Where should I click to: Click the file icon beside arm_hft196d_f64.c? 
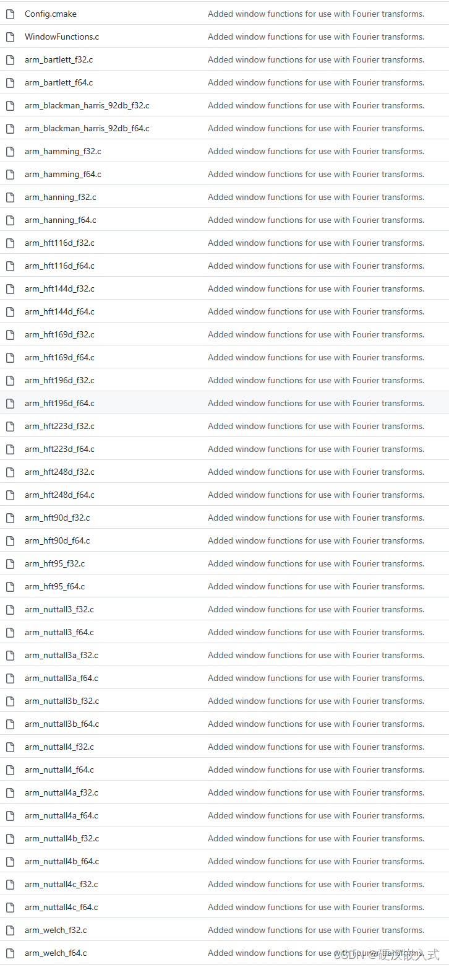(10, 403)
